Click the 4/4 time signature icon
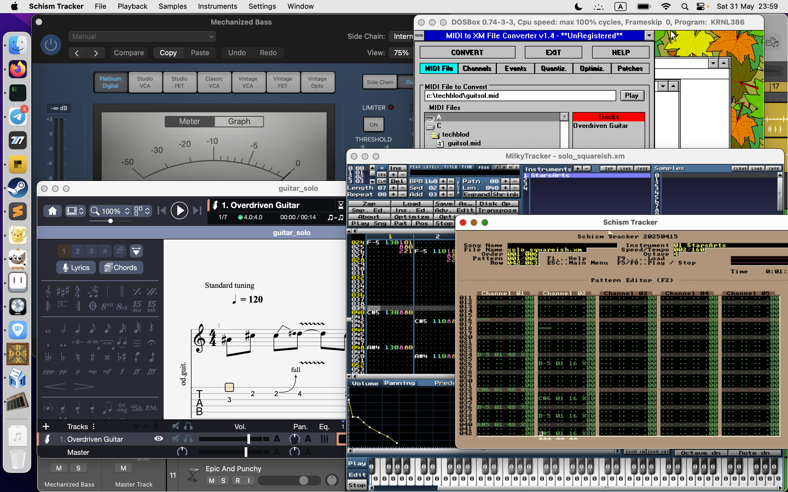The width and height of the screenshot is (788, 492). [x=77, y=291]
